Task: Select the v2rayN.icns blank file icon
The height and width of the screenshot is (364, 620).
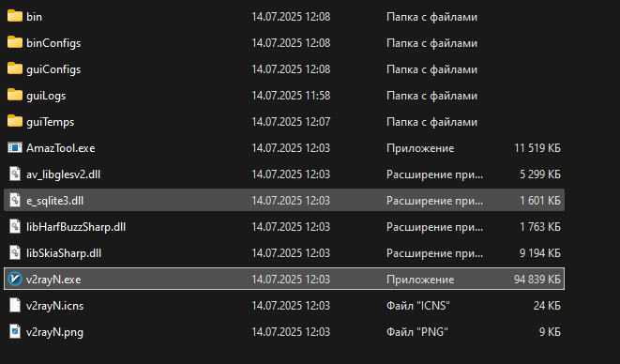Action: (x=15, y=306)
